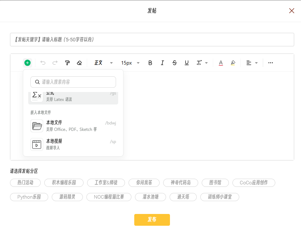The image size is (301, 240).
Task: Select the Python乐园 section tag
Action: [x=29, y=197]
